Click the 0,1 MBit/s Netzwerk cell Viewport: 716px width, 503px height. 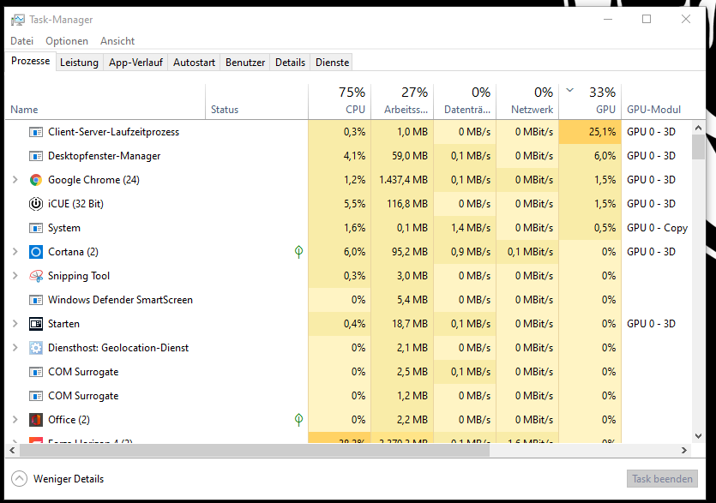[527, 252]
